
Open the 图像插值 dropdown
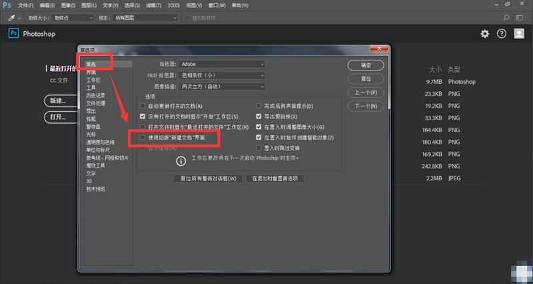[x=222, y=87]
